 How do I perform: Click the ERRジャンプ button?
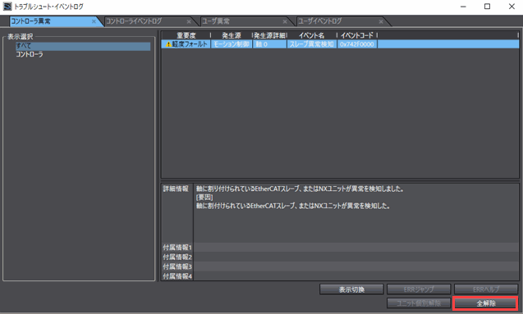tap(419, 289)
